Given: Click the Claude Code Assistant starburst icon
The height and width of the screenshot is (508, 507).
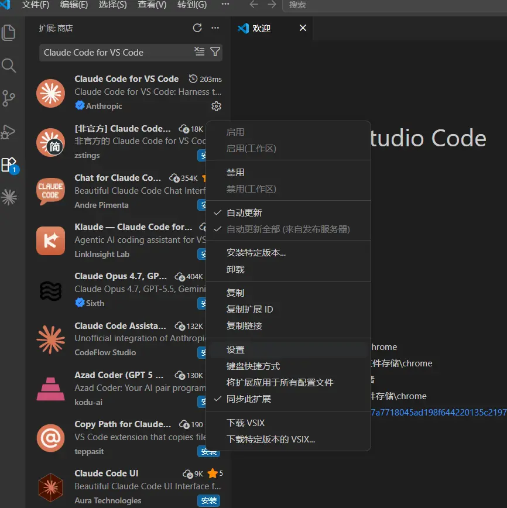Looking at the screenshot, I should (50, 339).
